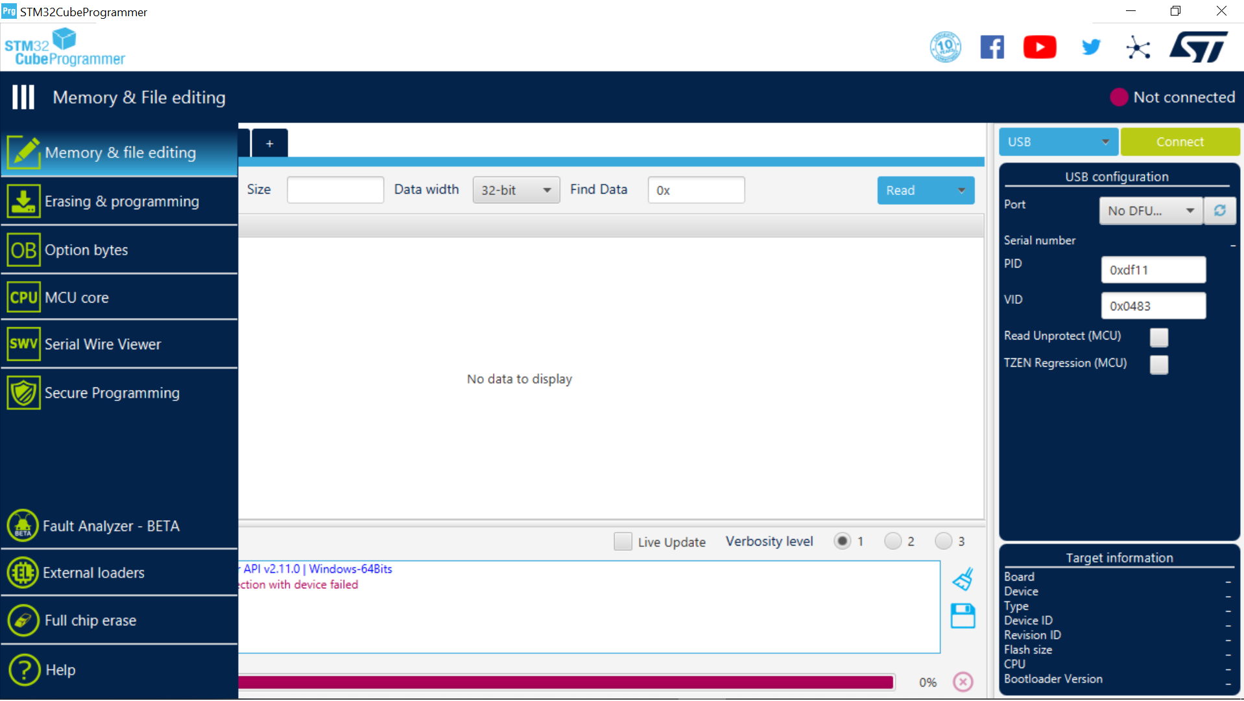This screenshot has width=1244, height=701.
Task: Click the External loaders EL icon
Action: pyautogui.click(x=23, y=573)
